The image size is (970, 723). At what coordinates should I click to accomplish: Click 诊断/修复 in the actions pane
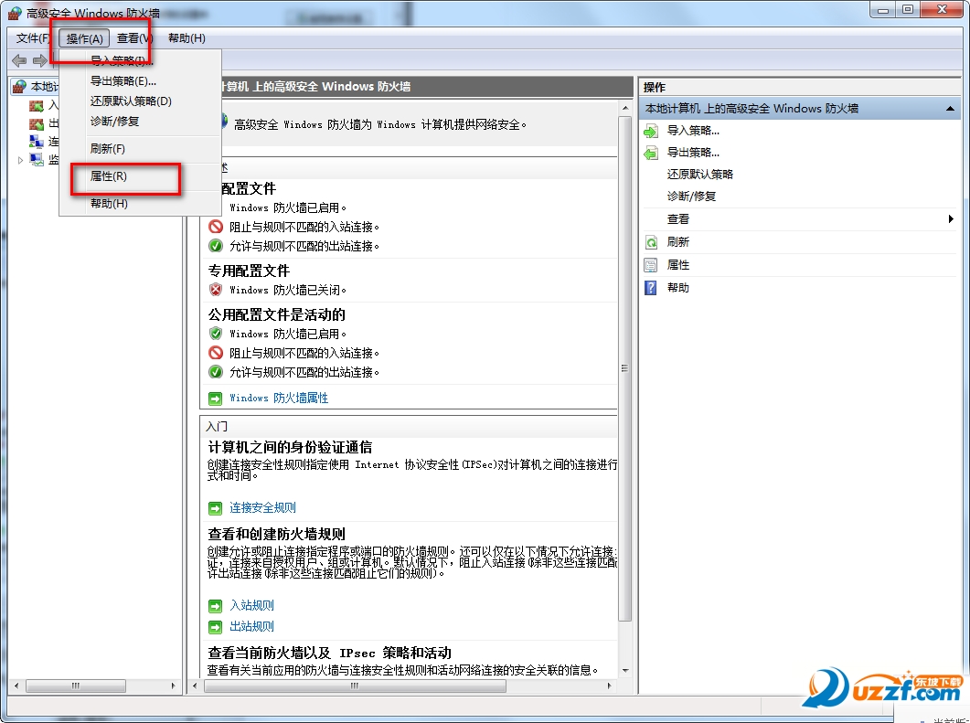pos(691,196)
